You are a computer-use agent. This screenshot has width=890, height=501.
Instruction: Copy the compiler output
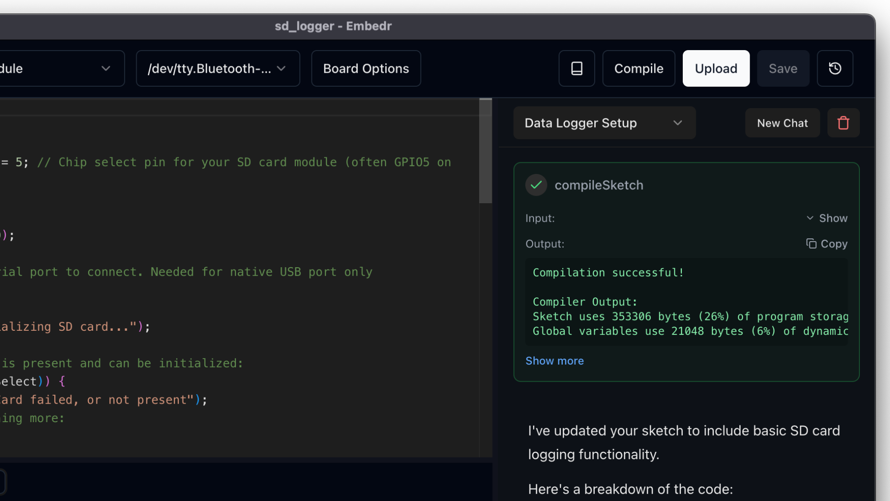pos(826,244)
